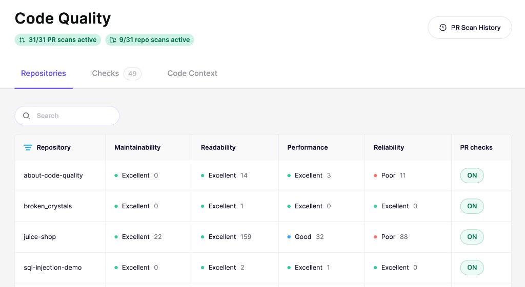Click the Readability column header
Viewport: 525px width, 287px height.
[x=218, y=147]
